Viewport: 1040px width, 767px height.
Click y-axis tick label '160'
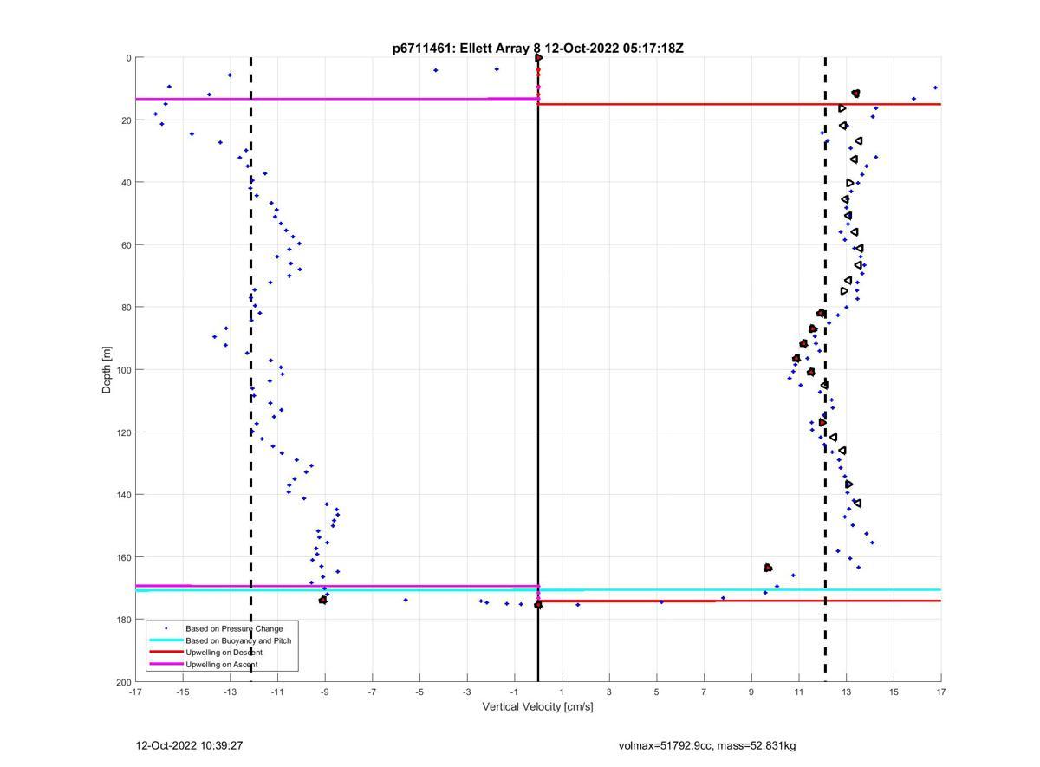point(123,557)
